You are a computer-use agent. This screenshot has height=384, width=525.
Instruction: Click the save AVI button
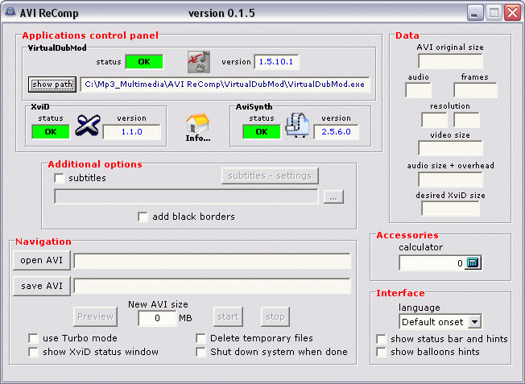pos(42,286)
